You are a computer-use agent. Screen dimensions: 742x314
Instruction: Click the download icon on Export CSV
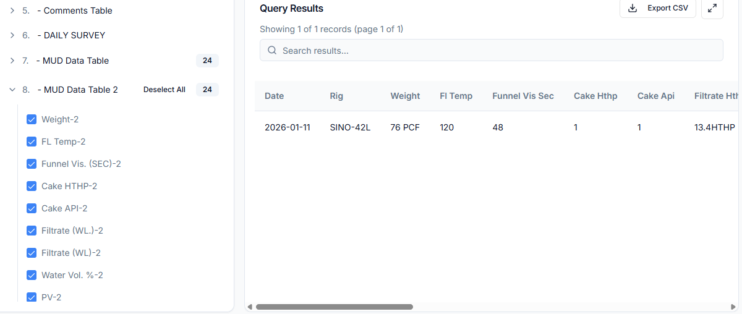[x=633, y=8]
